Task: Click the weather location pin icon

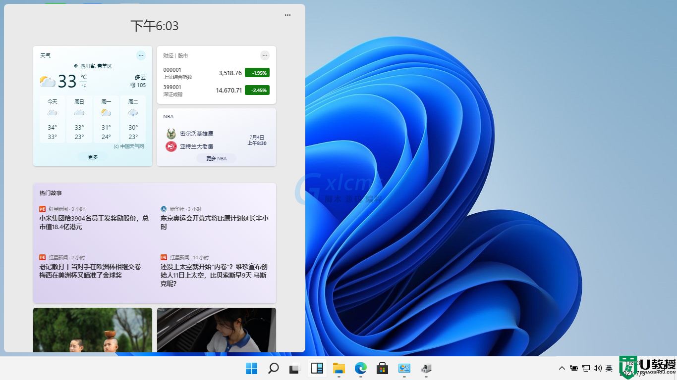Action: [76, 66]
